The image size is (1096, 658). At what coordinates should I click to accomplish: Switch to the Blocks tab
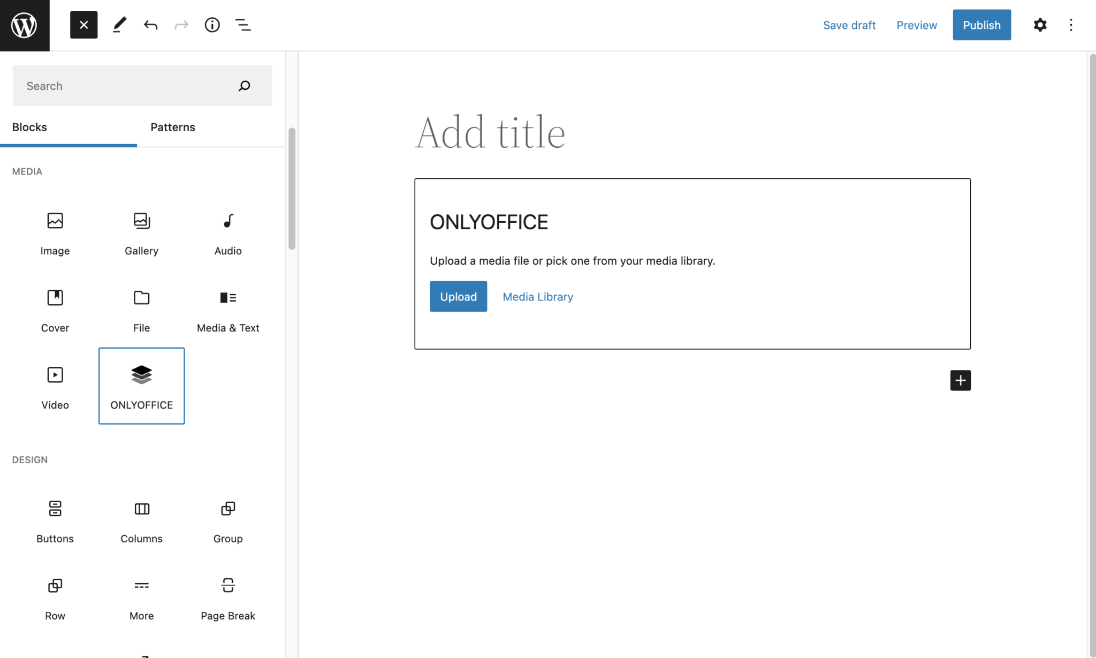[x=29, y=127]
